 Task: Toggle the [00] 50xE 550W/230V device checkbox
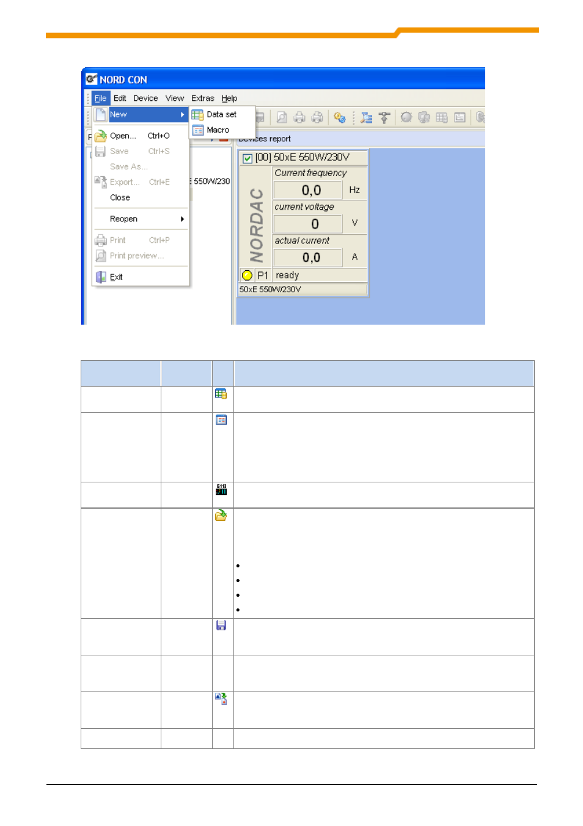248,158
